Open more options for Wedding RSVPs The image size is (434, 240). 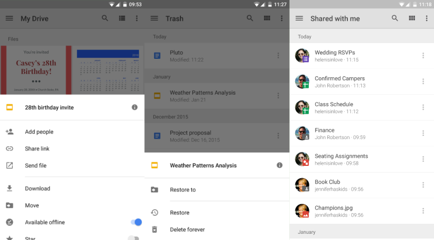pyautogui.click(x=423, y=56)
